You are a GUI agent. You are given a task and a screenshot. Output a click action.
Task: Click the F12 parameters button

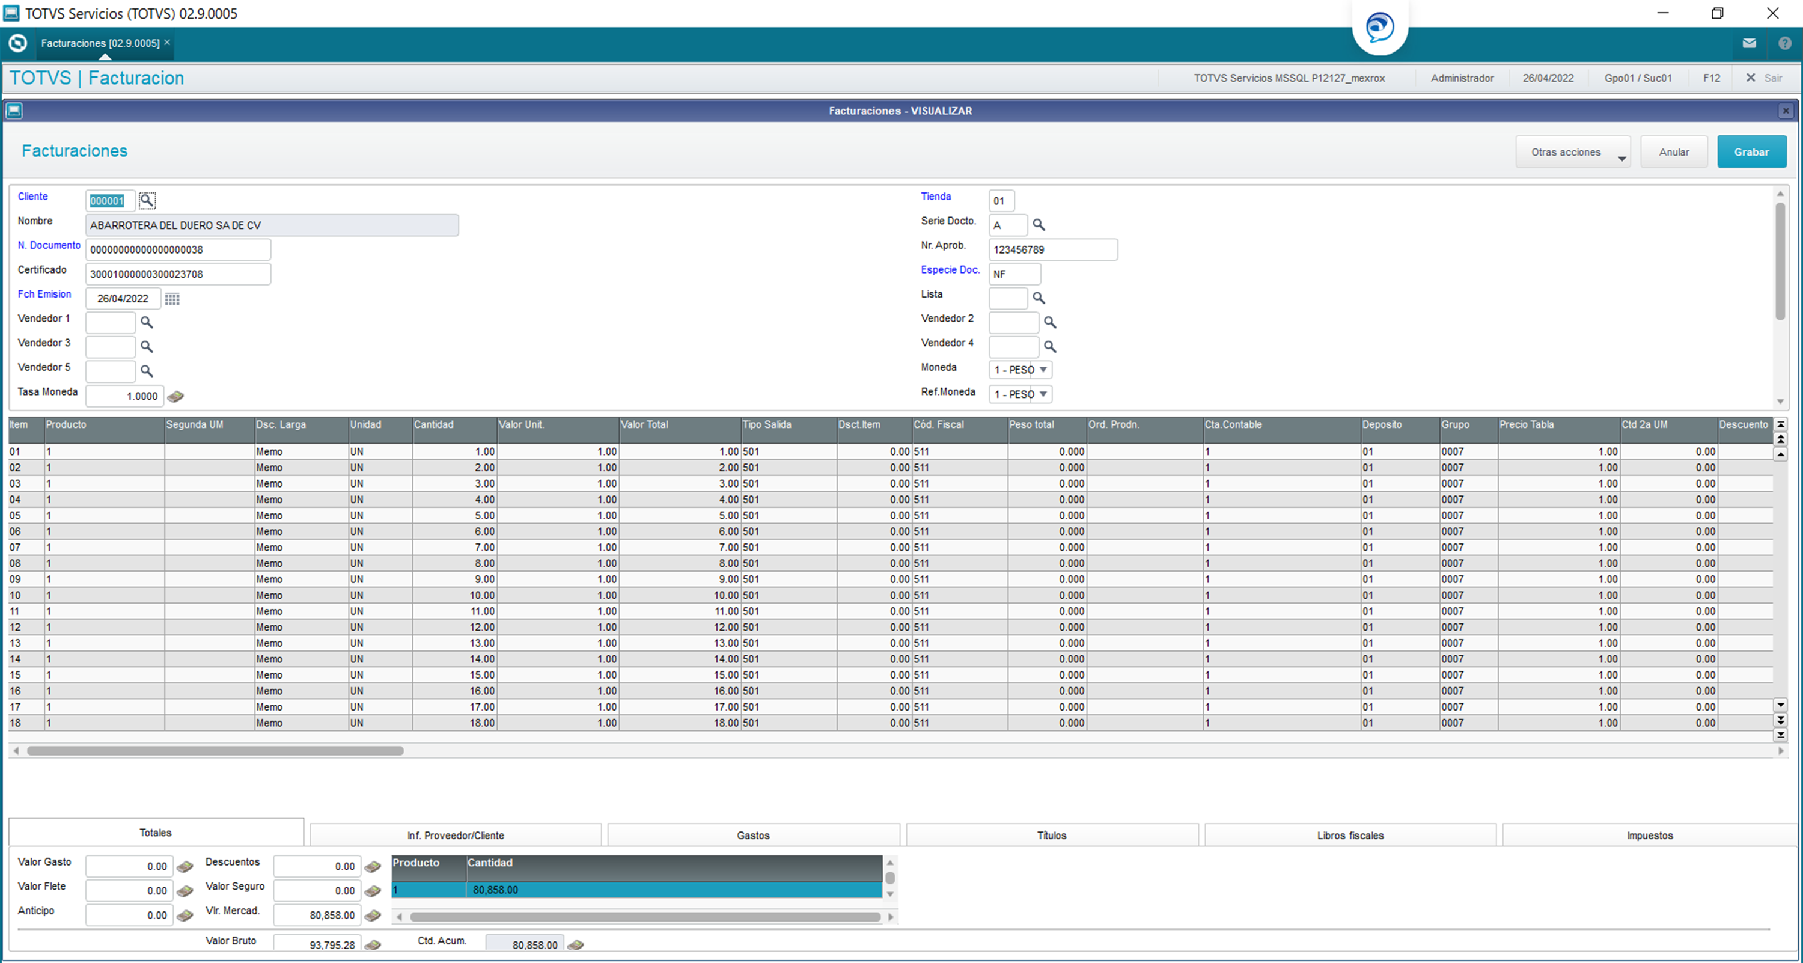click(1711, 78)
